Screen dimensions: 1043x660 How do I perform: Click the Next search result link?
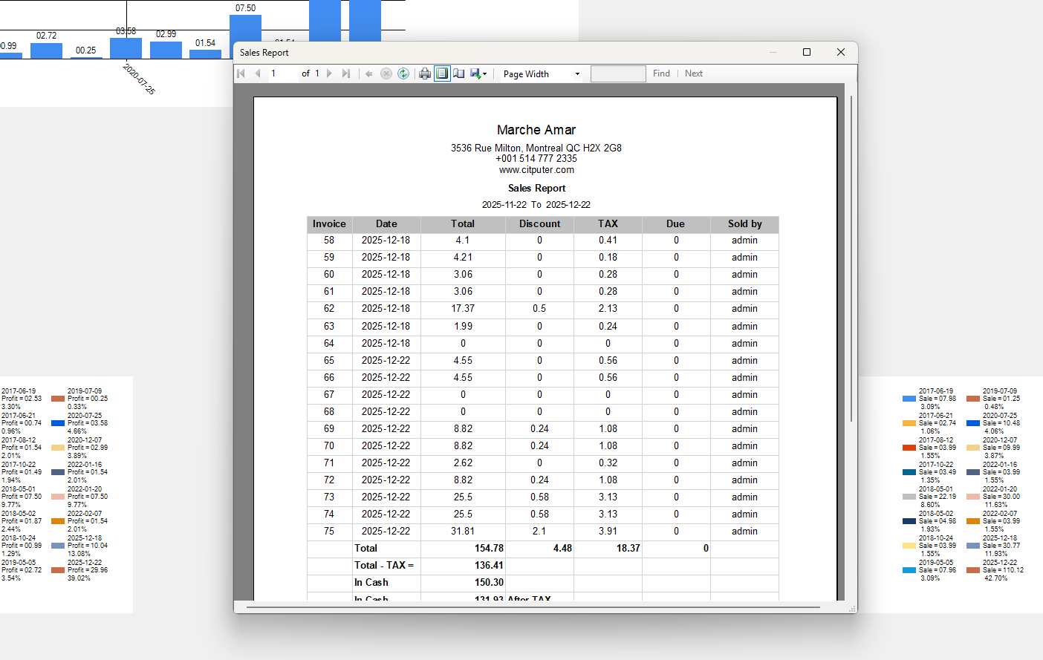tap(694, 73)
